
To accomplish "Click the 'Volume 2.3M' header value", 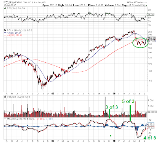I will 113,5.
